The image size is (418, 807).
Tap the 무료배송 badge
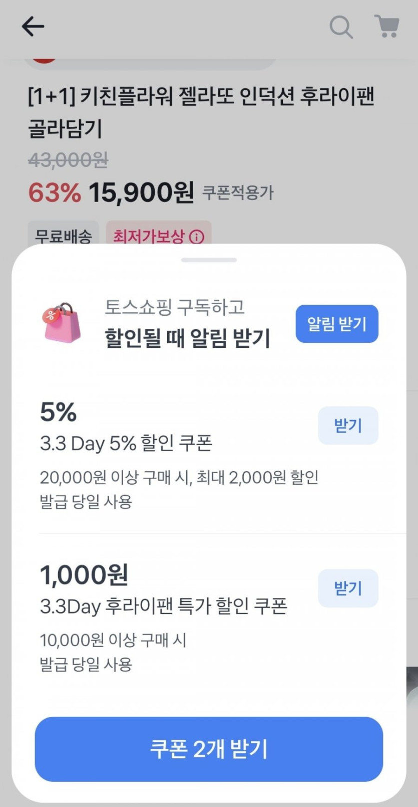pos(63,236)
